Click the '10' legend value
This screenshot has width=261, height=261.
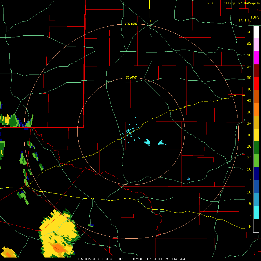pos(249,192)
